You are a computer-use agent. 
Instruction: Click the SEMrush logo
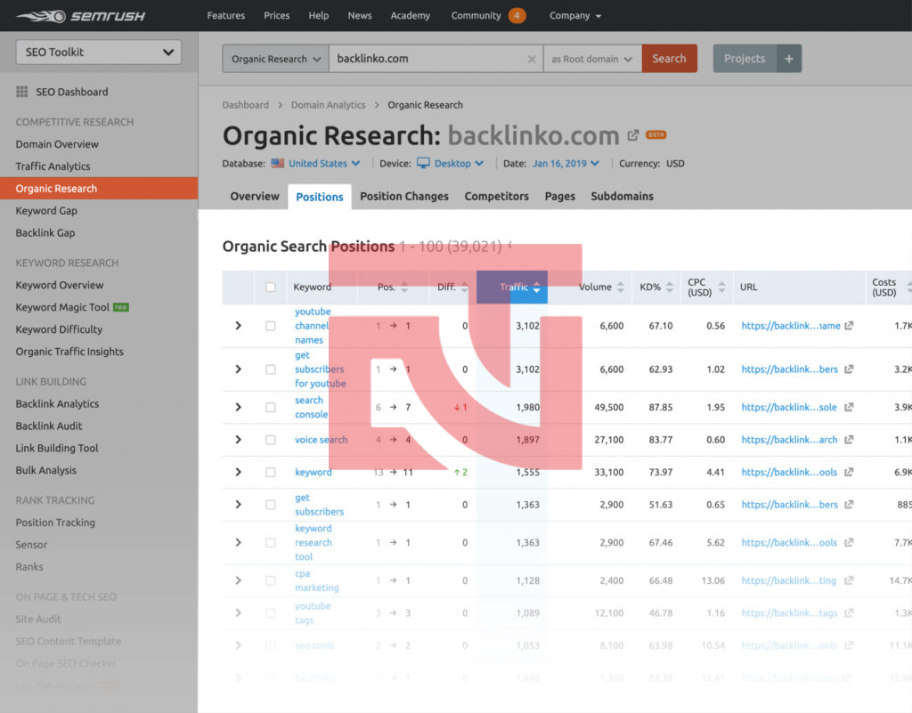click(81, 16)
